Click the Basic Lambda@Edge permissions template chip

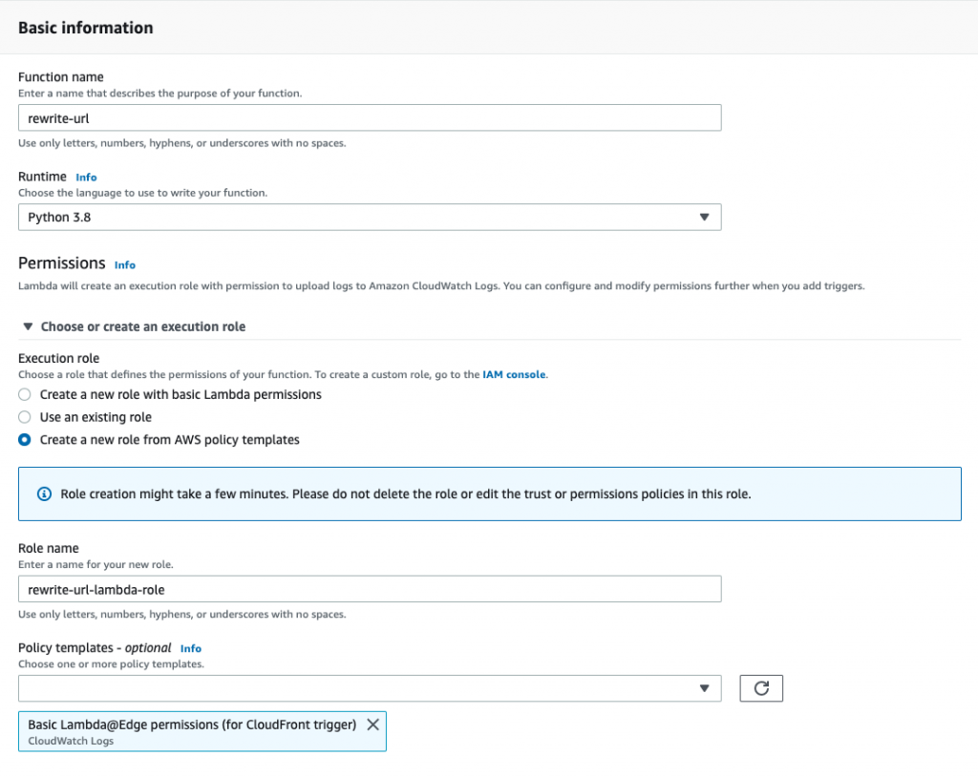click(191, 731)
